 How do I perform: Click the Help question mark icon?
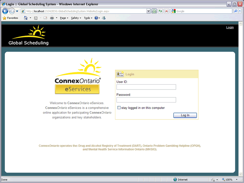[x=96, y=18]
